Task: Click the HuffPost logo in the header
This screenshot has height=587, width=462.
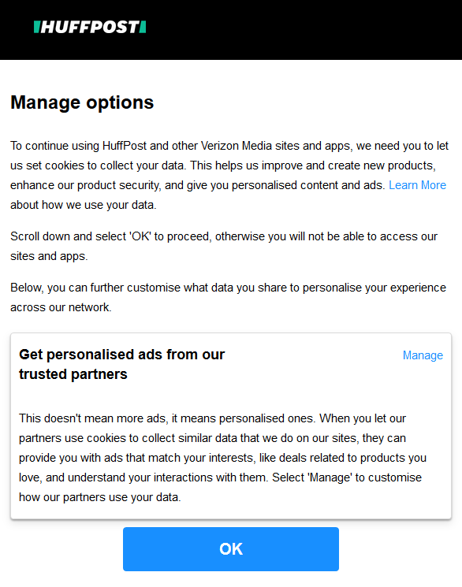Action: [x=90, y=27]
